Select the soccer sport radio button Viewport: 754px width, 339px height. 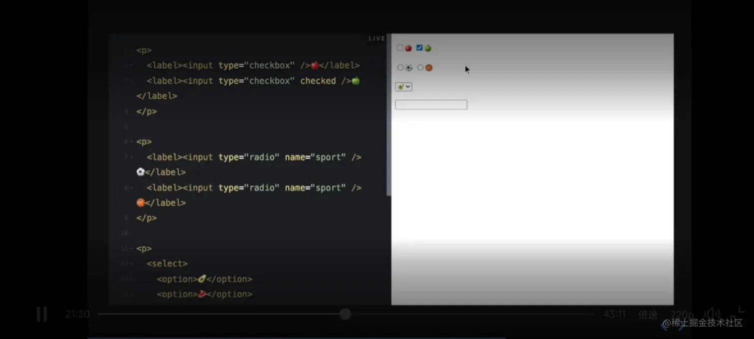click(400, 67)
